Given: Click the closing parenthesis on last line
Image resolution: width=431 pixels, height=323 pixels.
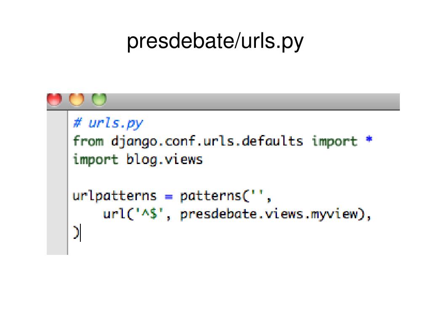Looking at the screenshot, I should 76,233.
